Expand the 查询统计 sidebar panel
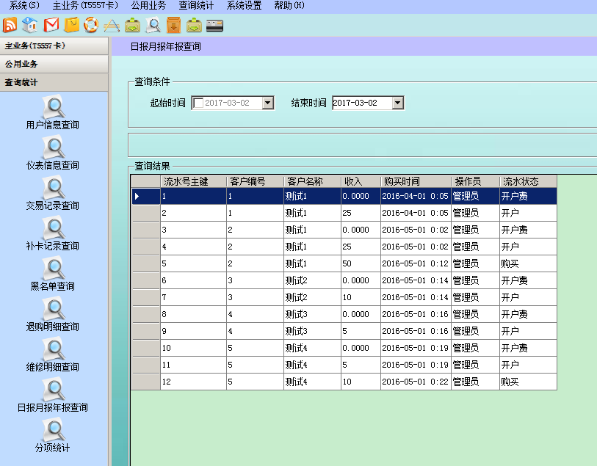Screen dimensions: 597x466 point(54,82)
